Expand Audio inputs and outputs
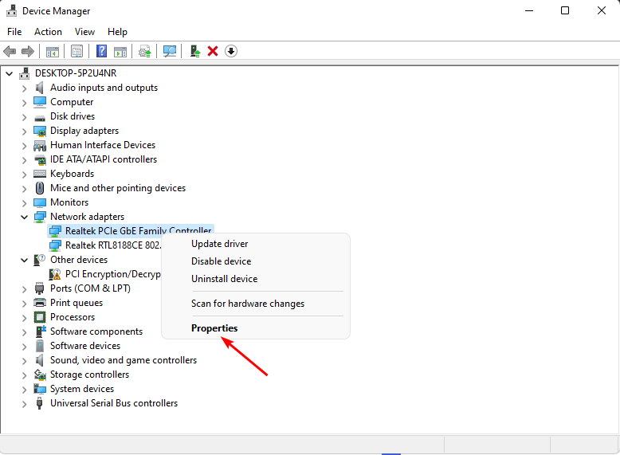Viewport: 620px width, 455px height. pos(25,88)
